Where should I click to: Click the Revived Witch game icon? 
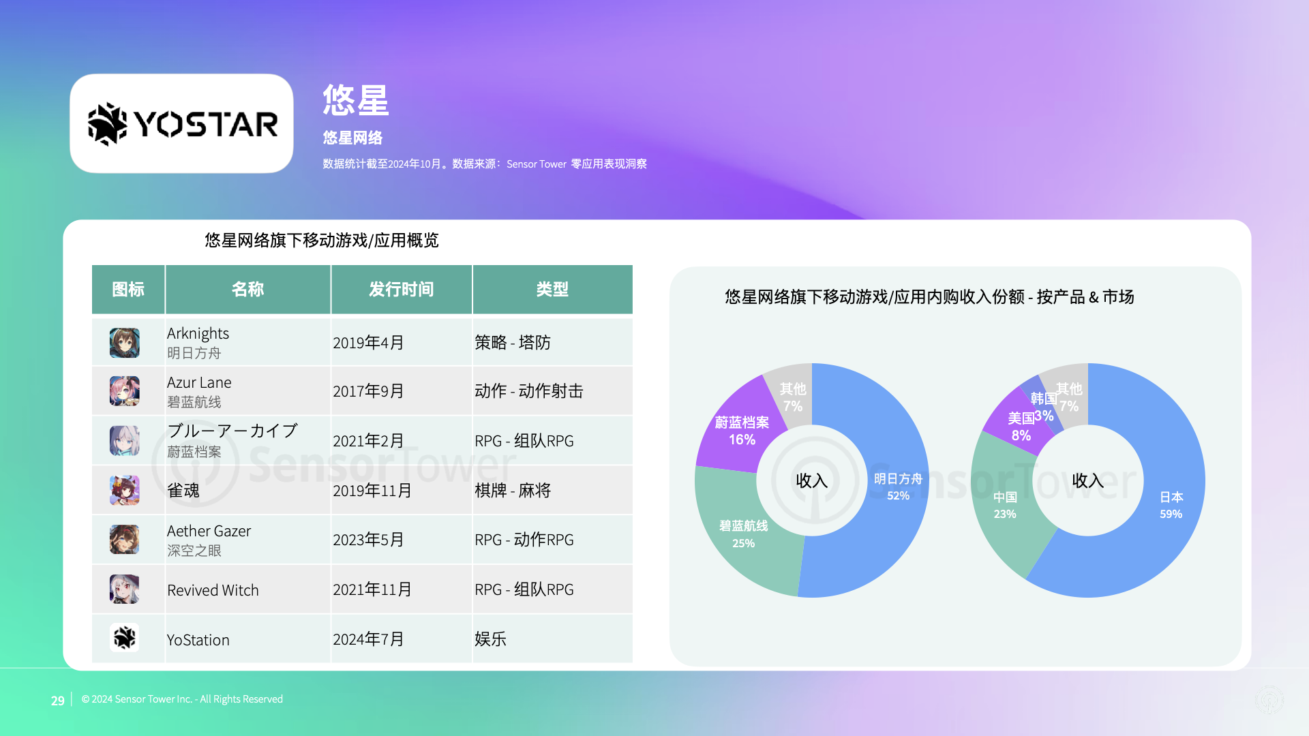pyautogui.click(x=125, y=589)
